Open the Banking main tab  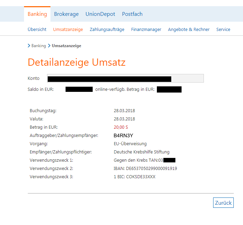37,14
